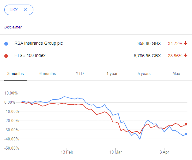
Task: Remove the UKX comparison chip
Action: (x=25, y=10)
